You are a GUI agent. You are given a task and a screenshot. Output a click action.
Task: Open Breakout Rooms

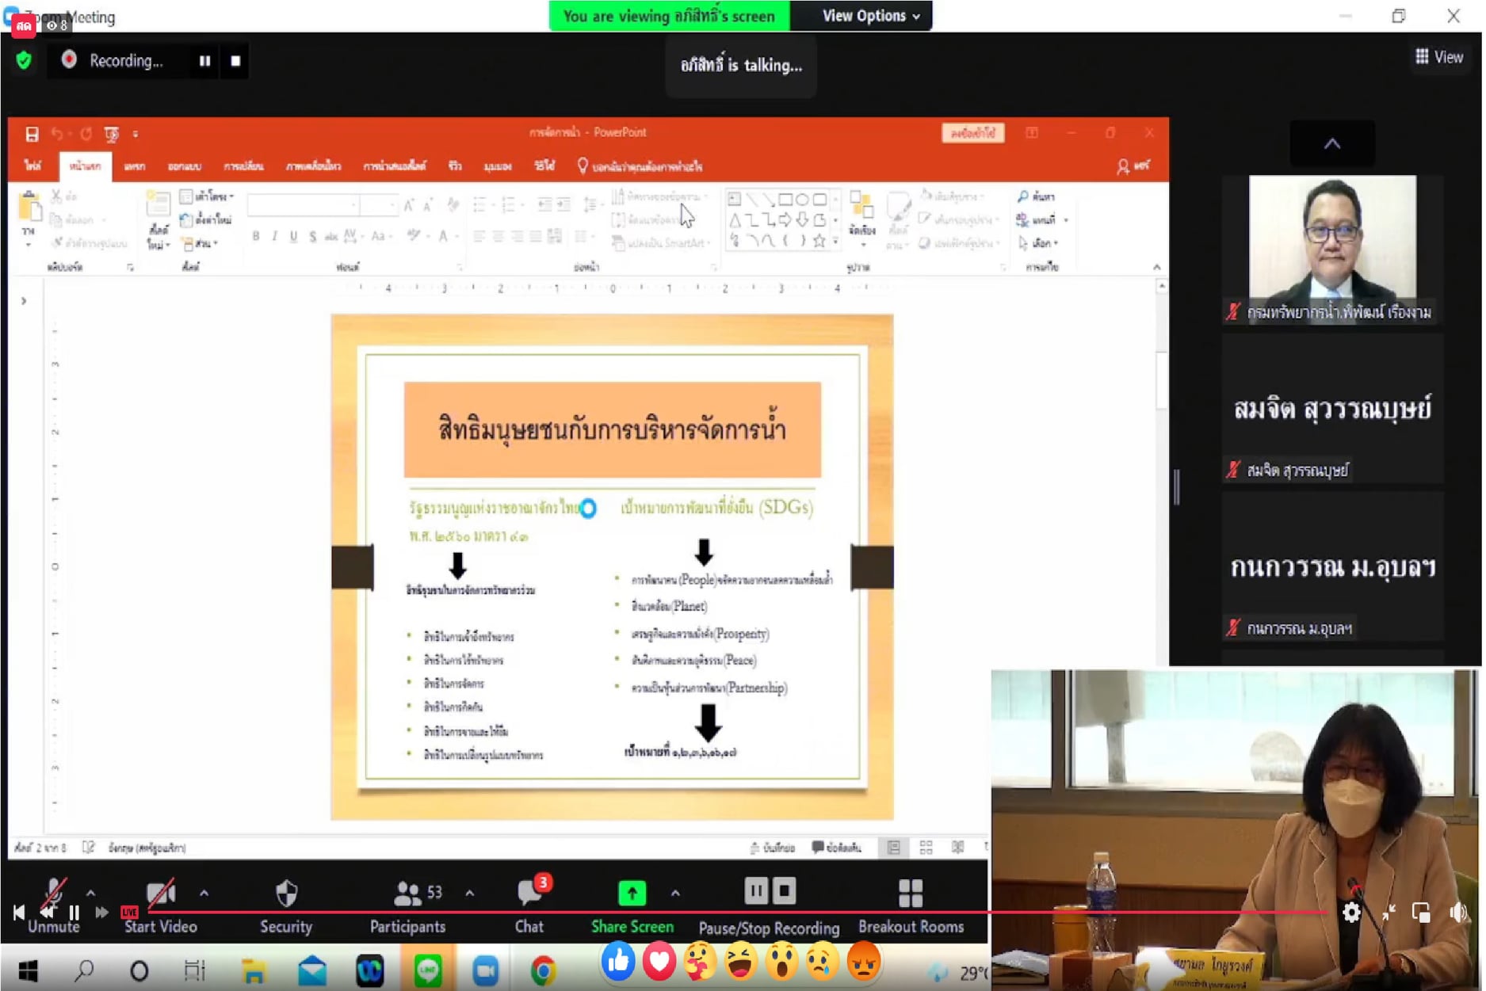pyautogui.click(x=911, y=894)
